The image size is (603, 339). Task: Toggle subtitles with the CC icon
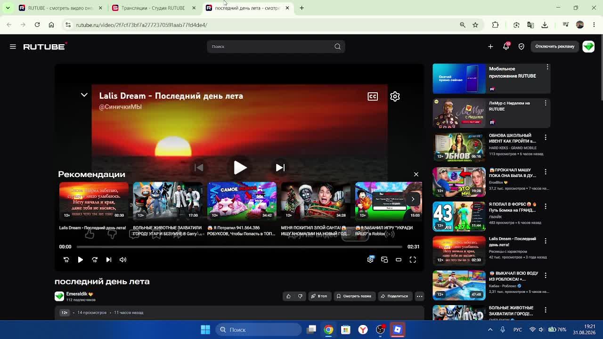[x=373, y=97]
